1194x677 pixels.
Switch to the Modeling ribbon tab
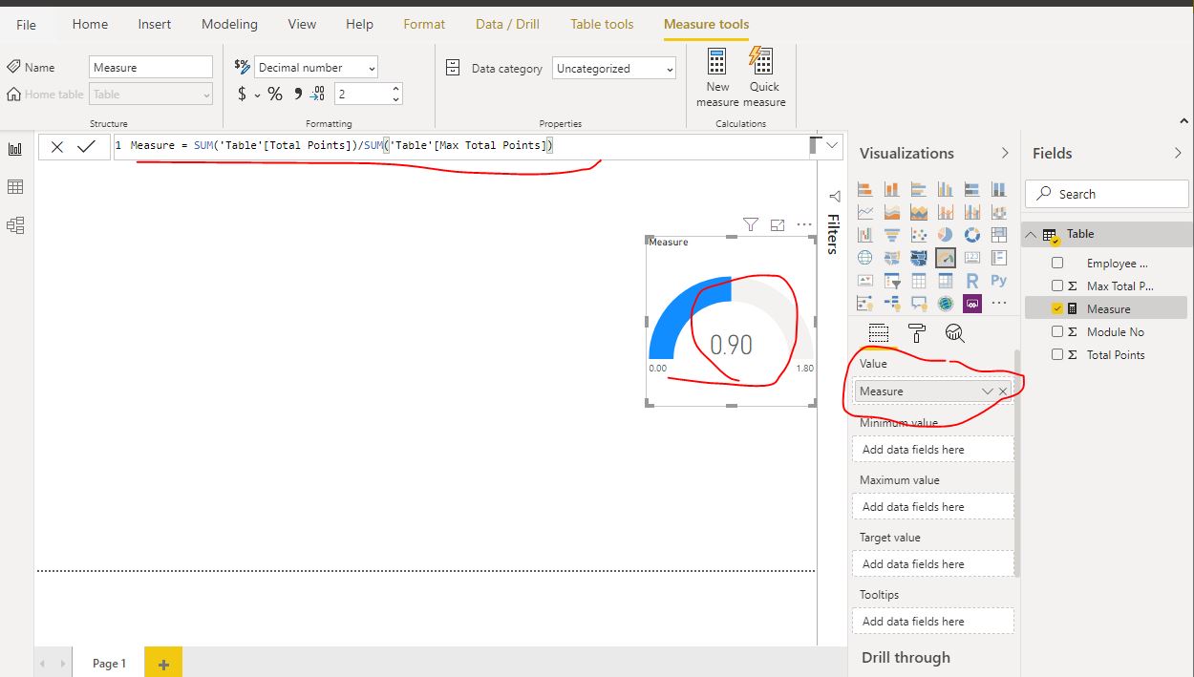(x=230, y=24)
